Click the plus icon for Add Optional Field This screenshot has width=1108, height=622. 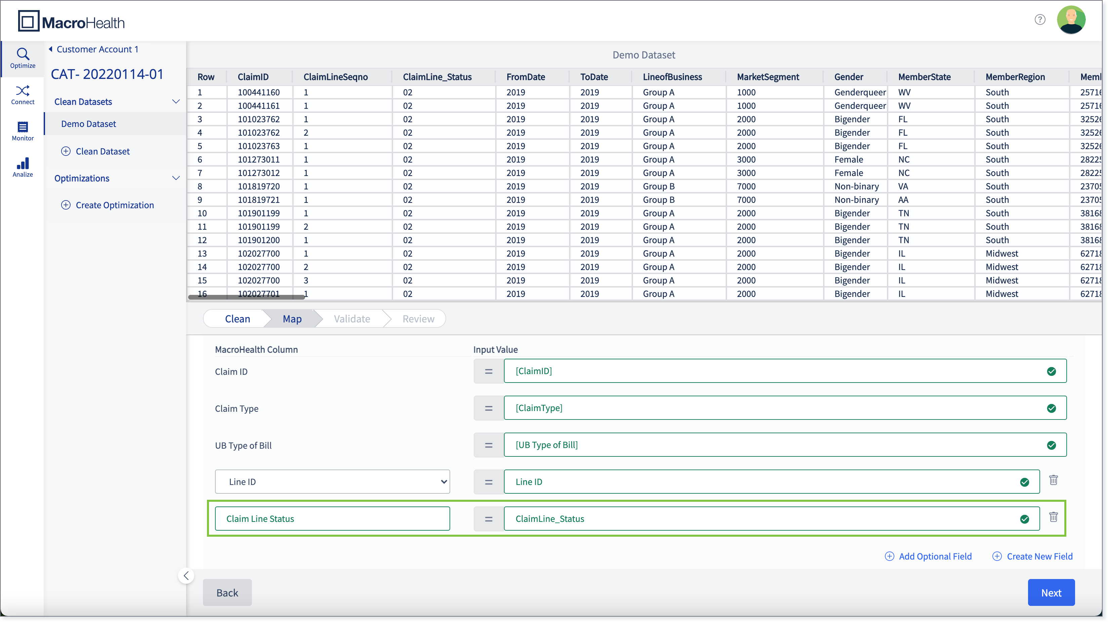tap(889, 556)
